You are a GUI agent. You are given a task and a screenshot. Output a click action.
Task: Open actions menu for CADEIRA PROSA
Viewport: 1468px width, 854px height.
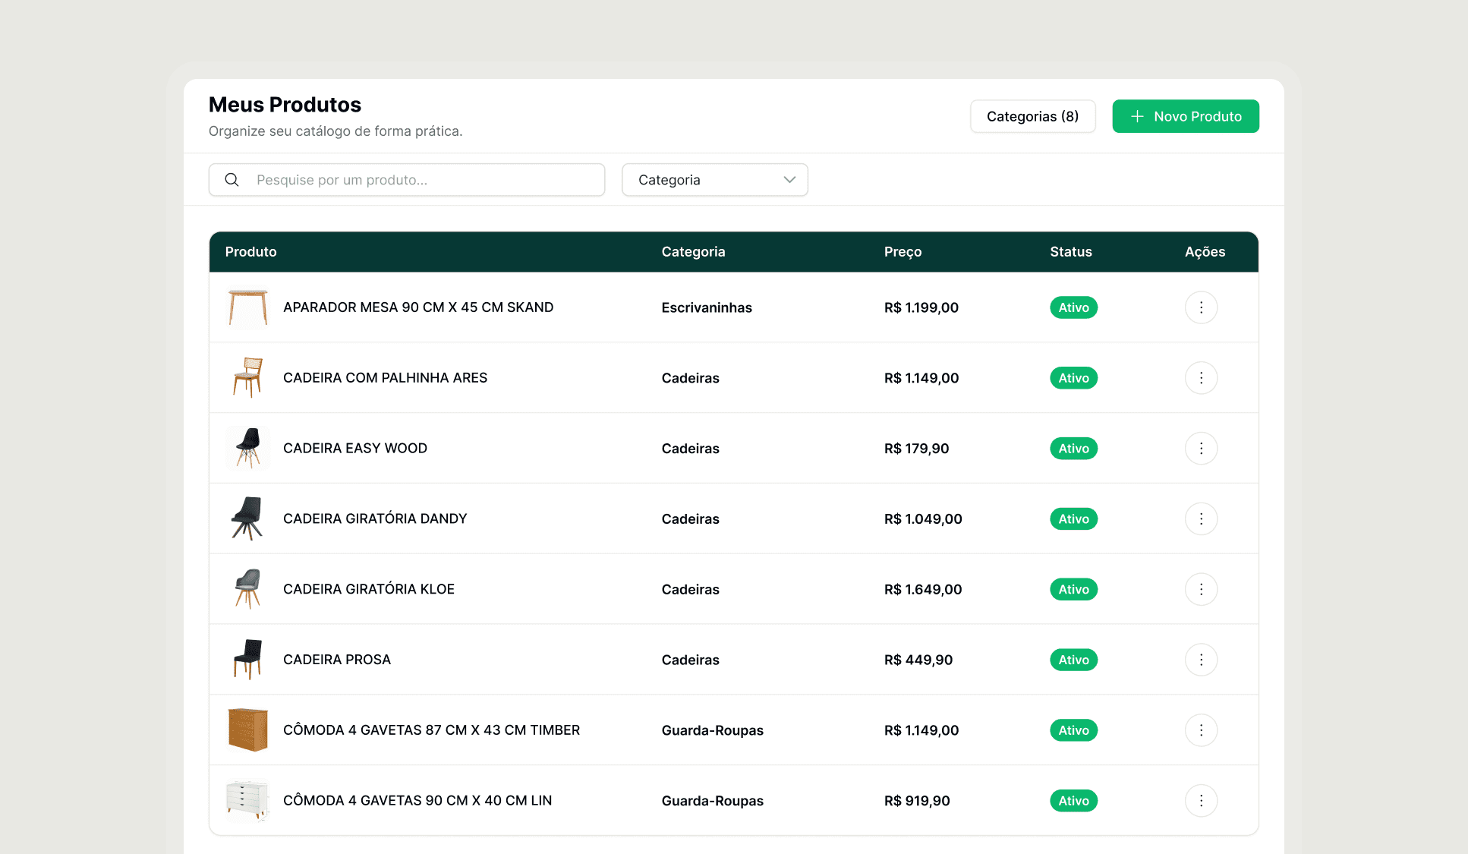[1201, 660]
